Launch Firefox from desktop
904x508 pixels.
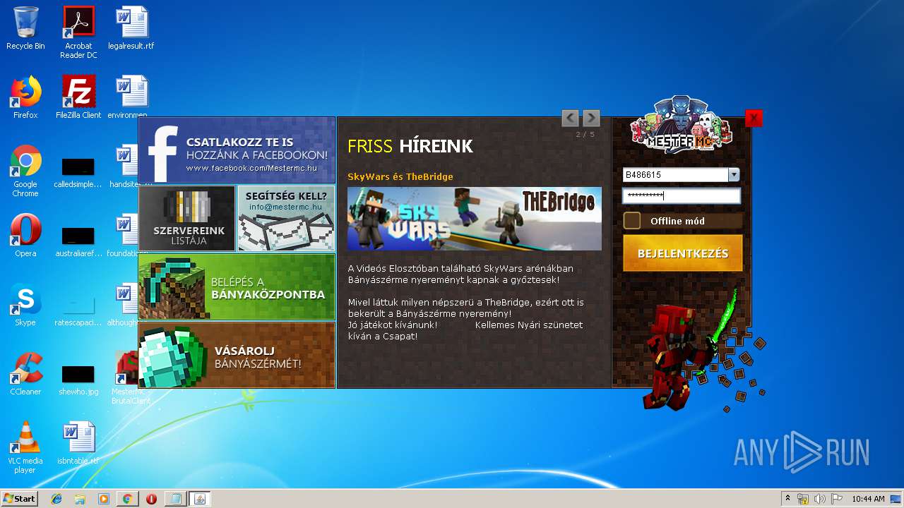tap(25, 97)
